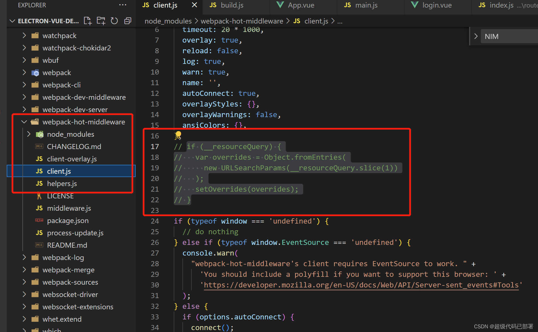Screen dimensions: 538x332
Task: Select the highlighted client.js tree item
Action: click(x=59, y=171)
